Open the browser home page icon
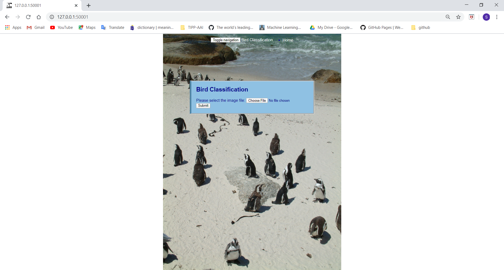 click(x=39, y=17)
